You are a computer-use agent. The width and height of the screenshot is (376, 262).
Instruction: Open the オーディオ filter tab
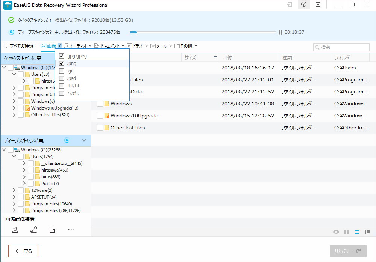pyautogui.click(x=78, y=46)
